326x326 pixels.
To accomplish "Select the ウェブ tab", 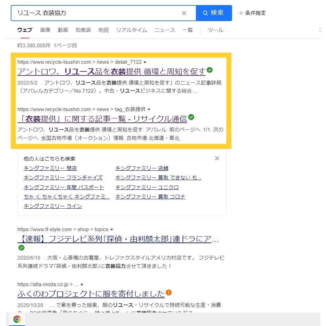I will point(25,30).
